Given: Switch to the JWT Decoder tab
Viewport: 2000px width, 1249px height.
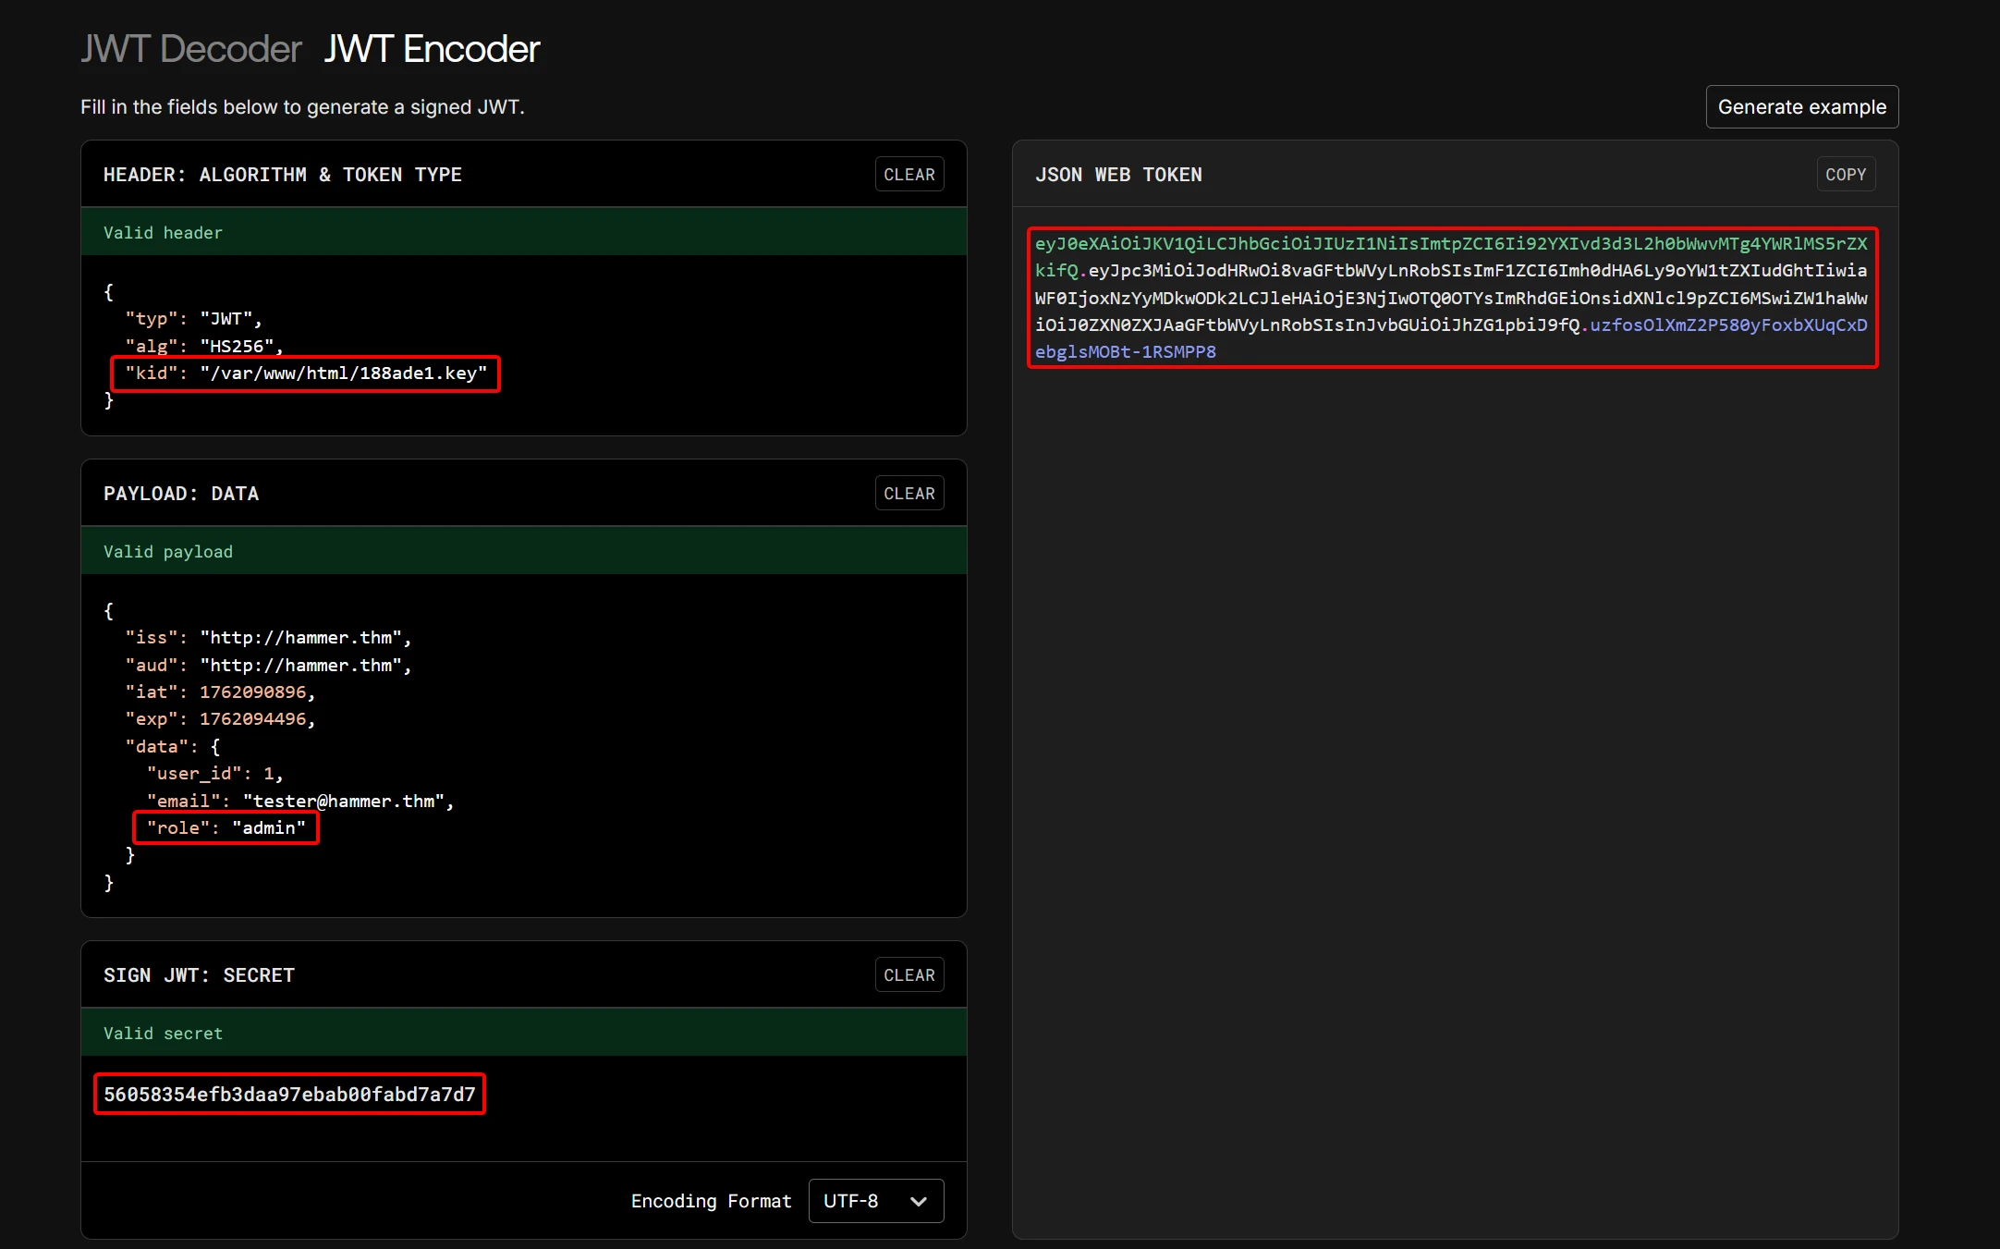Looking at the screenshot, I should (190, 49).
